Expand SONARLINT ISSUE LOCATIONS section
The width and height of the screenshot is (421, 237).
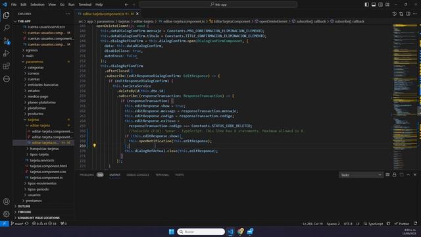point(43,218)
